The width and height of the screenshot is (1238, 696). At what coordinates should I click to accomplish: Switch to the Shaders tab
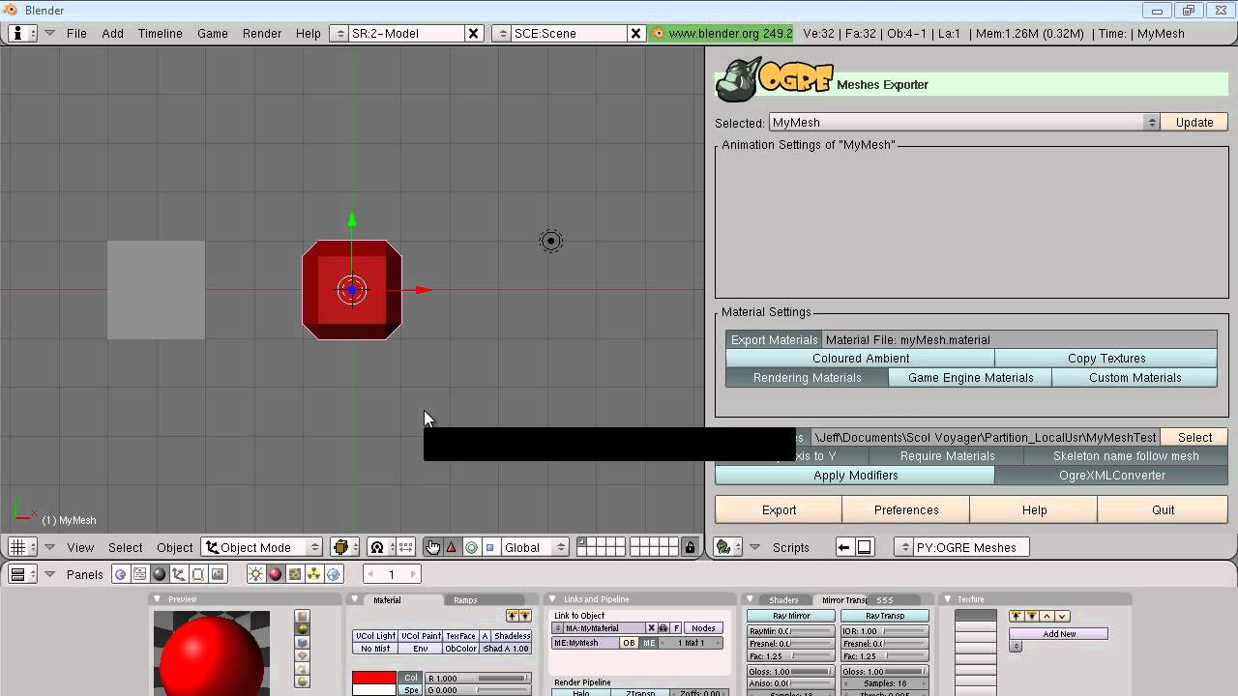click(783, 600)
